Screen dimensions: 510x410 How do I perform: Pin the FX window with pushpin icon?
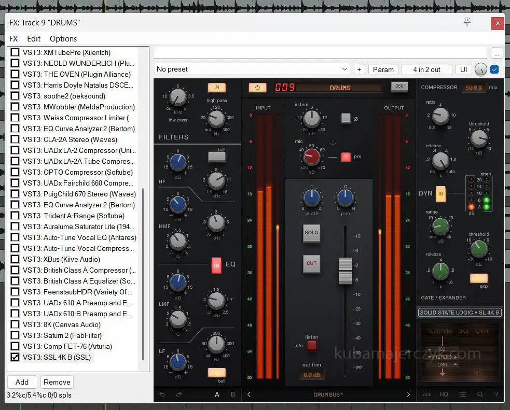coord(467,22)
